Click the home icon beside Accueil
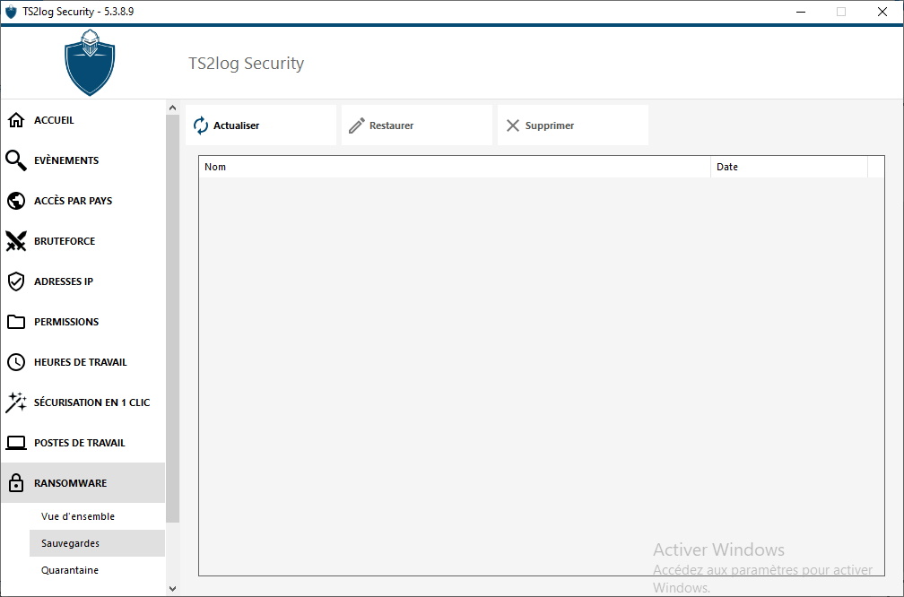The width and height of the screenshot is (904, 597). click(16, 120)
